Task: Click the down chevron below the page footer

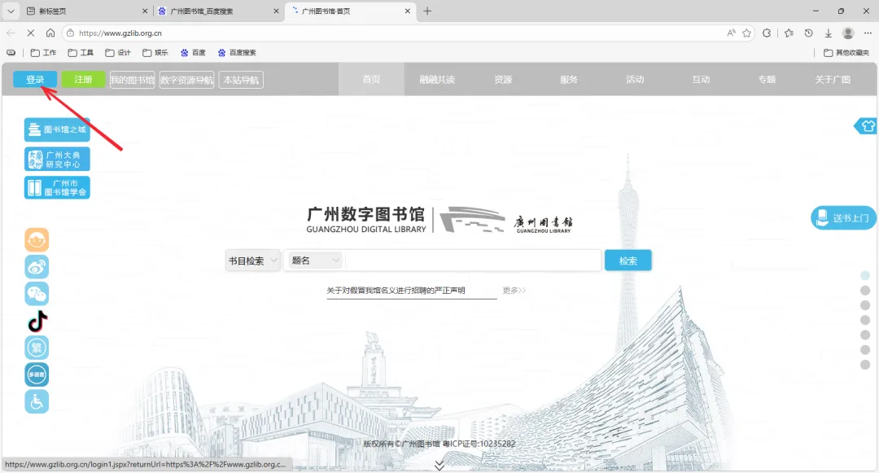Action: click(439, 466)
